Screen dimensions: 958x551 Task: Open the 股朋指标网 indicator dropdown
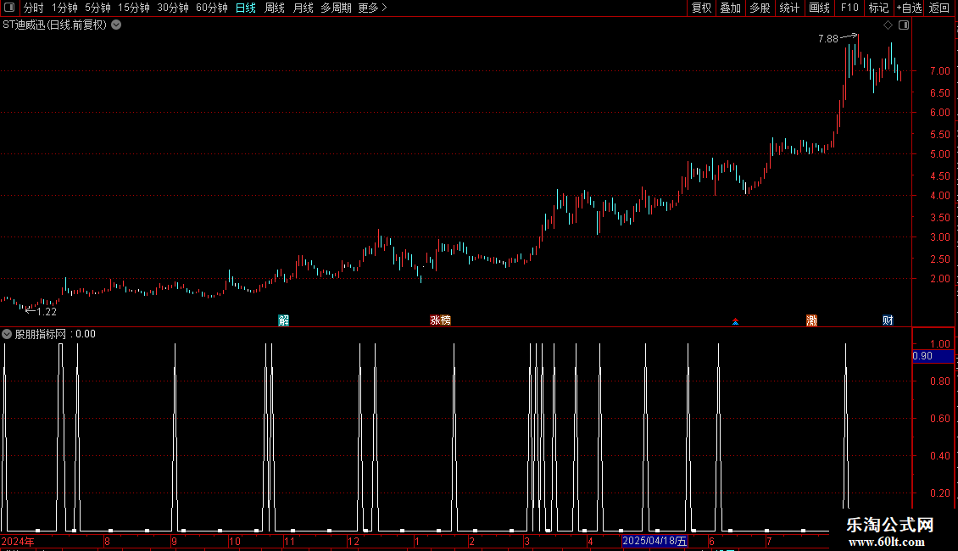pyautogui.click(x=7, y=334)
